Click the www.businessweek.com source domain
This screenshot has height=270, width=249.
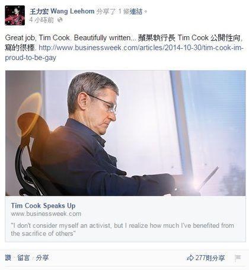click(46, 214)
